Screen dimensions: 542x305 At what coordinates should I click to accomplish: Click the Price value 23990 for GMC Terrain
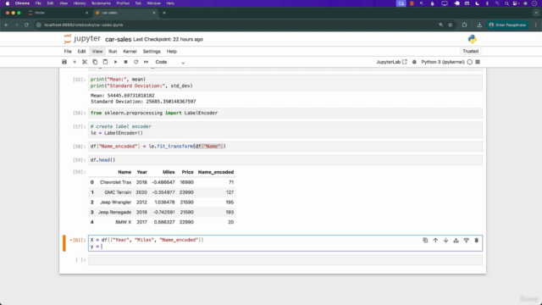(x=186, y=192)
